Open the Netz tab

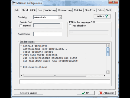point(40,10)
